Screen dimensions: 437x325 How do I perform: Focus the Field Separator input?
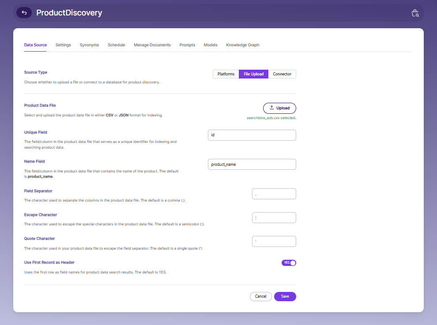(274, 194)
